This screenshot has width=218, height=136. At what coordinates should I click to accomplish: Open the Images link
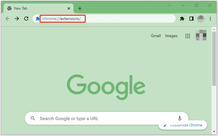tap(171, 36)
